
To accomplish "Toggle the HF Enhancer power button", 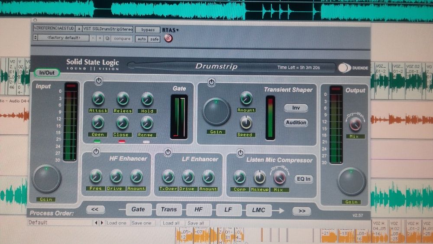I will (x=96, y=151).
